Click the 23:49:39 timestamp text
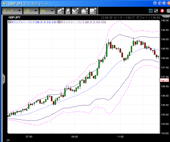 [x=107, y=18]
